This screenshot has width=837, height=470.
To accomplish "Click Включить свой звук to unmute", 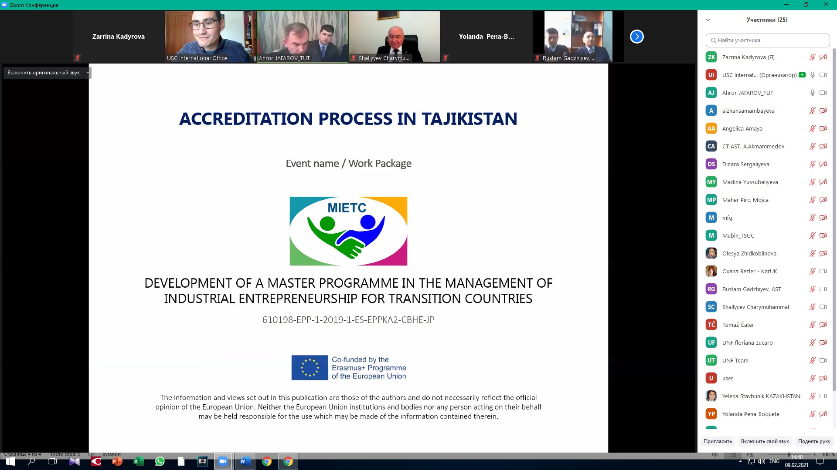I will tap(765, 441).
